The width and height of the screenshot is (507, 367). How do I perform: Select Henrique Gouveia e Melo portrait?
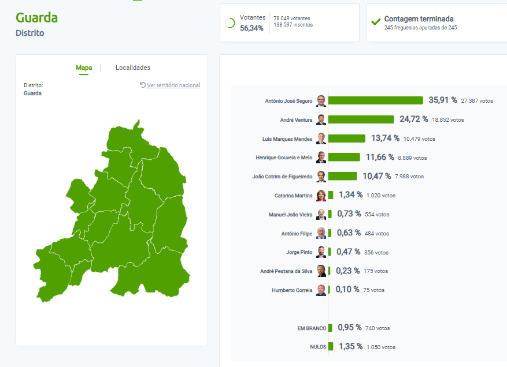(321, 158)
